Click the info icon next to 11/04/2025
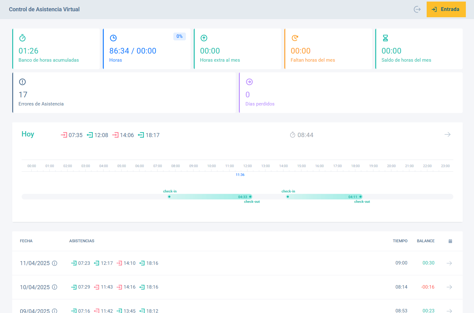The height and width of the screenshot is (313, 474). tap(55, 263)
